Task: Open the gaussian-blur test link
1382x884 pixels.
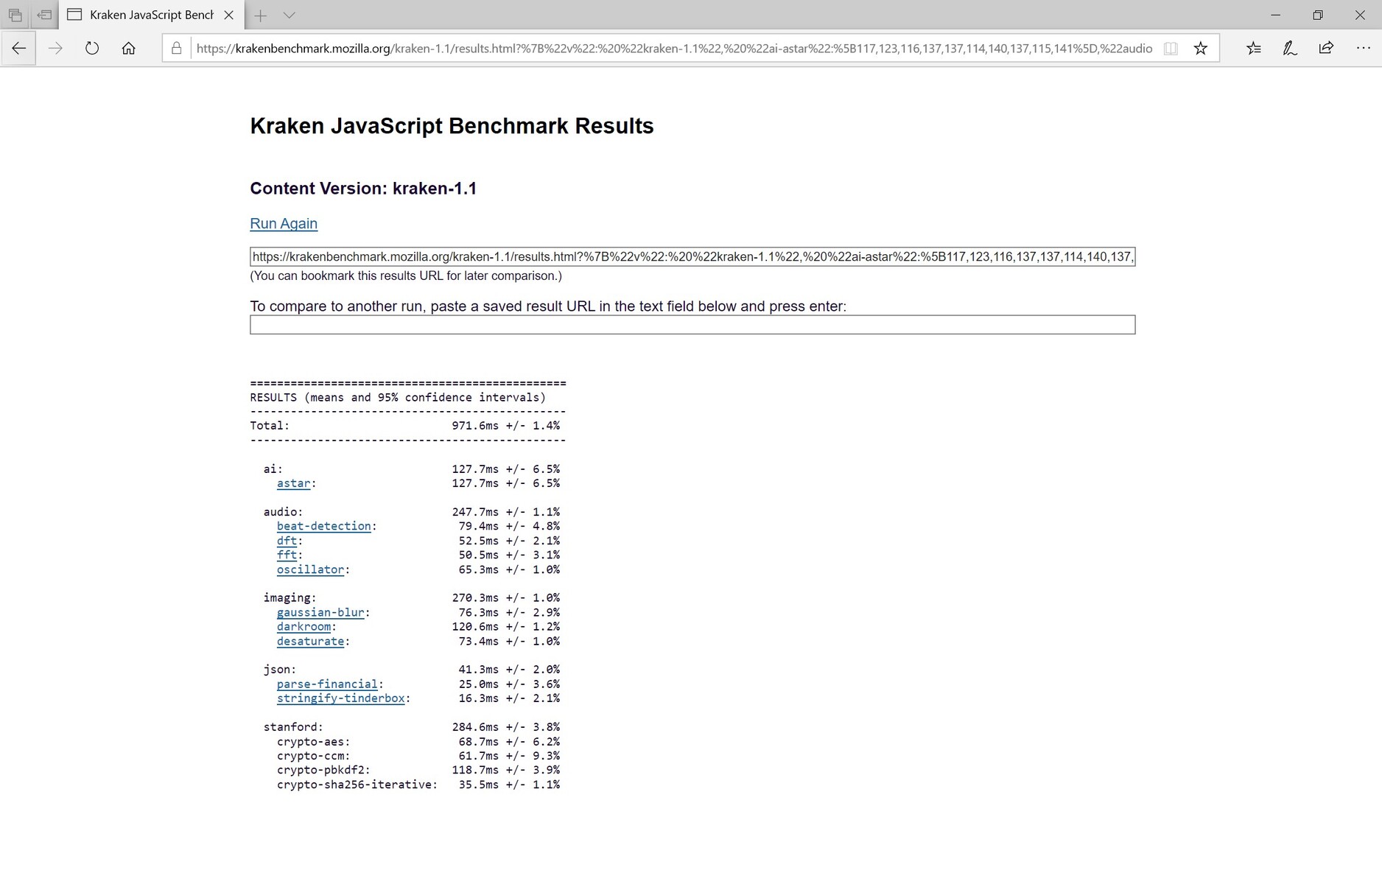Action: [x=320, y=612]
